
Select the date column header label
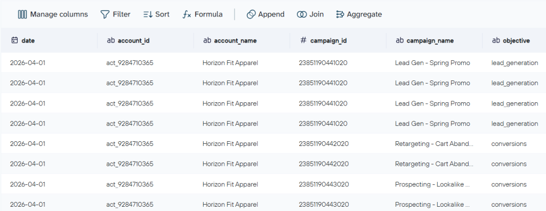[28, 40]
